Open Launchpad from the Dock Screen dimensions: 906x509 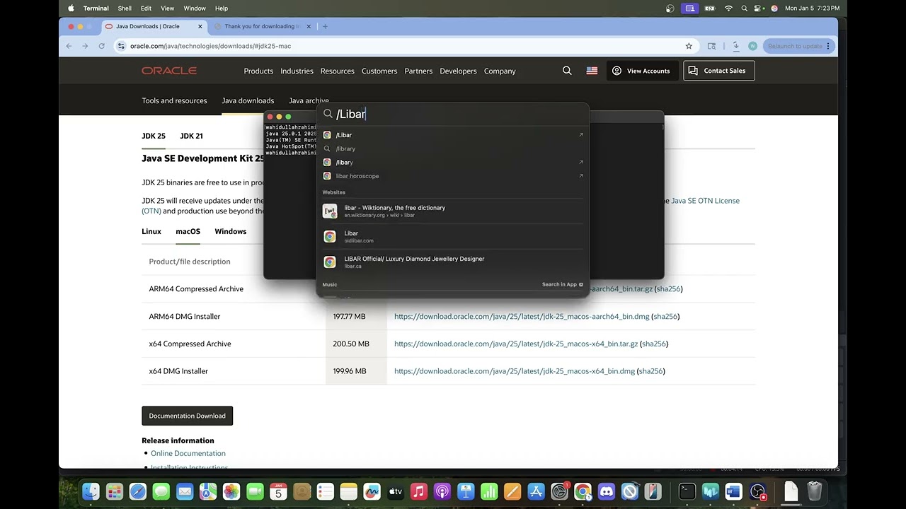pyautogui.click(x=114, y=491)
